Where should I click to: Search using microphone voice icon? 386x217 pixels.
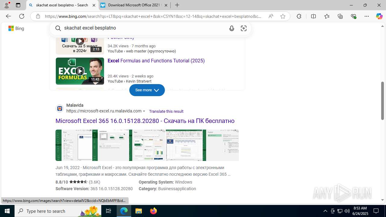point(232,28)
